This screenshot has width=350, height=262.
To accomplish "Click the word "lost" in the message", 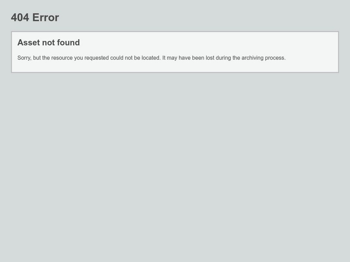I will coord(210,58).
